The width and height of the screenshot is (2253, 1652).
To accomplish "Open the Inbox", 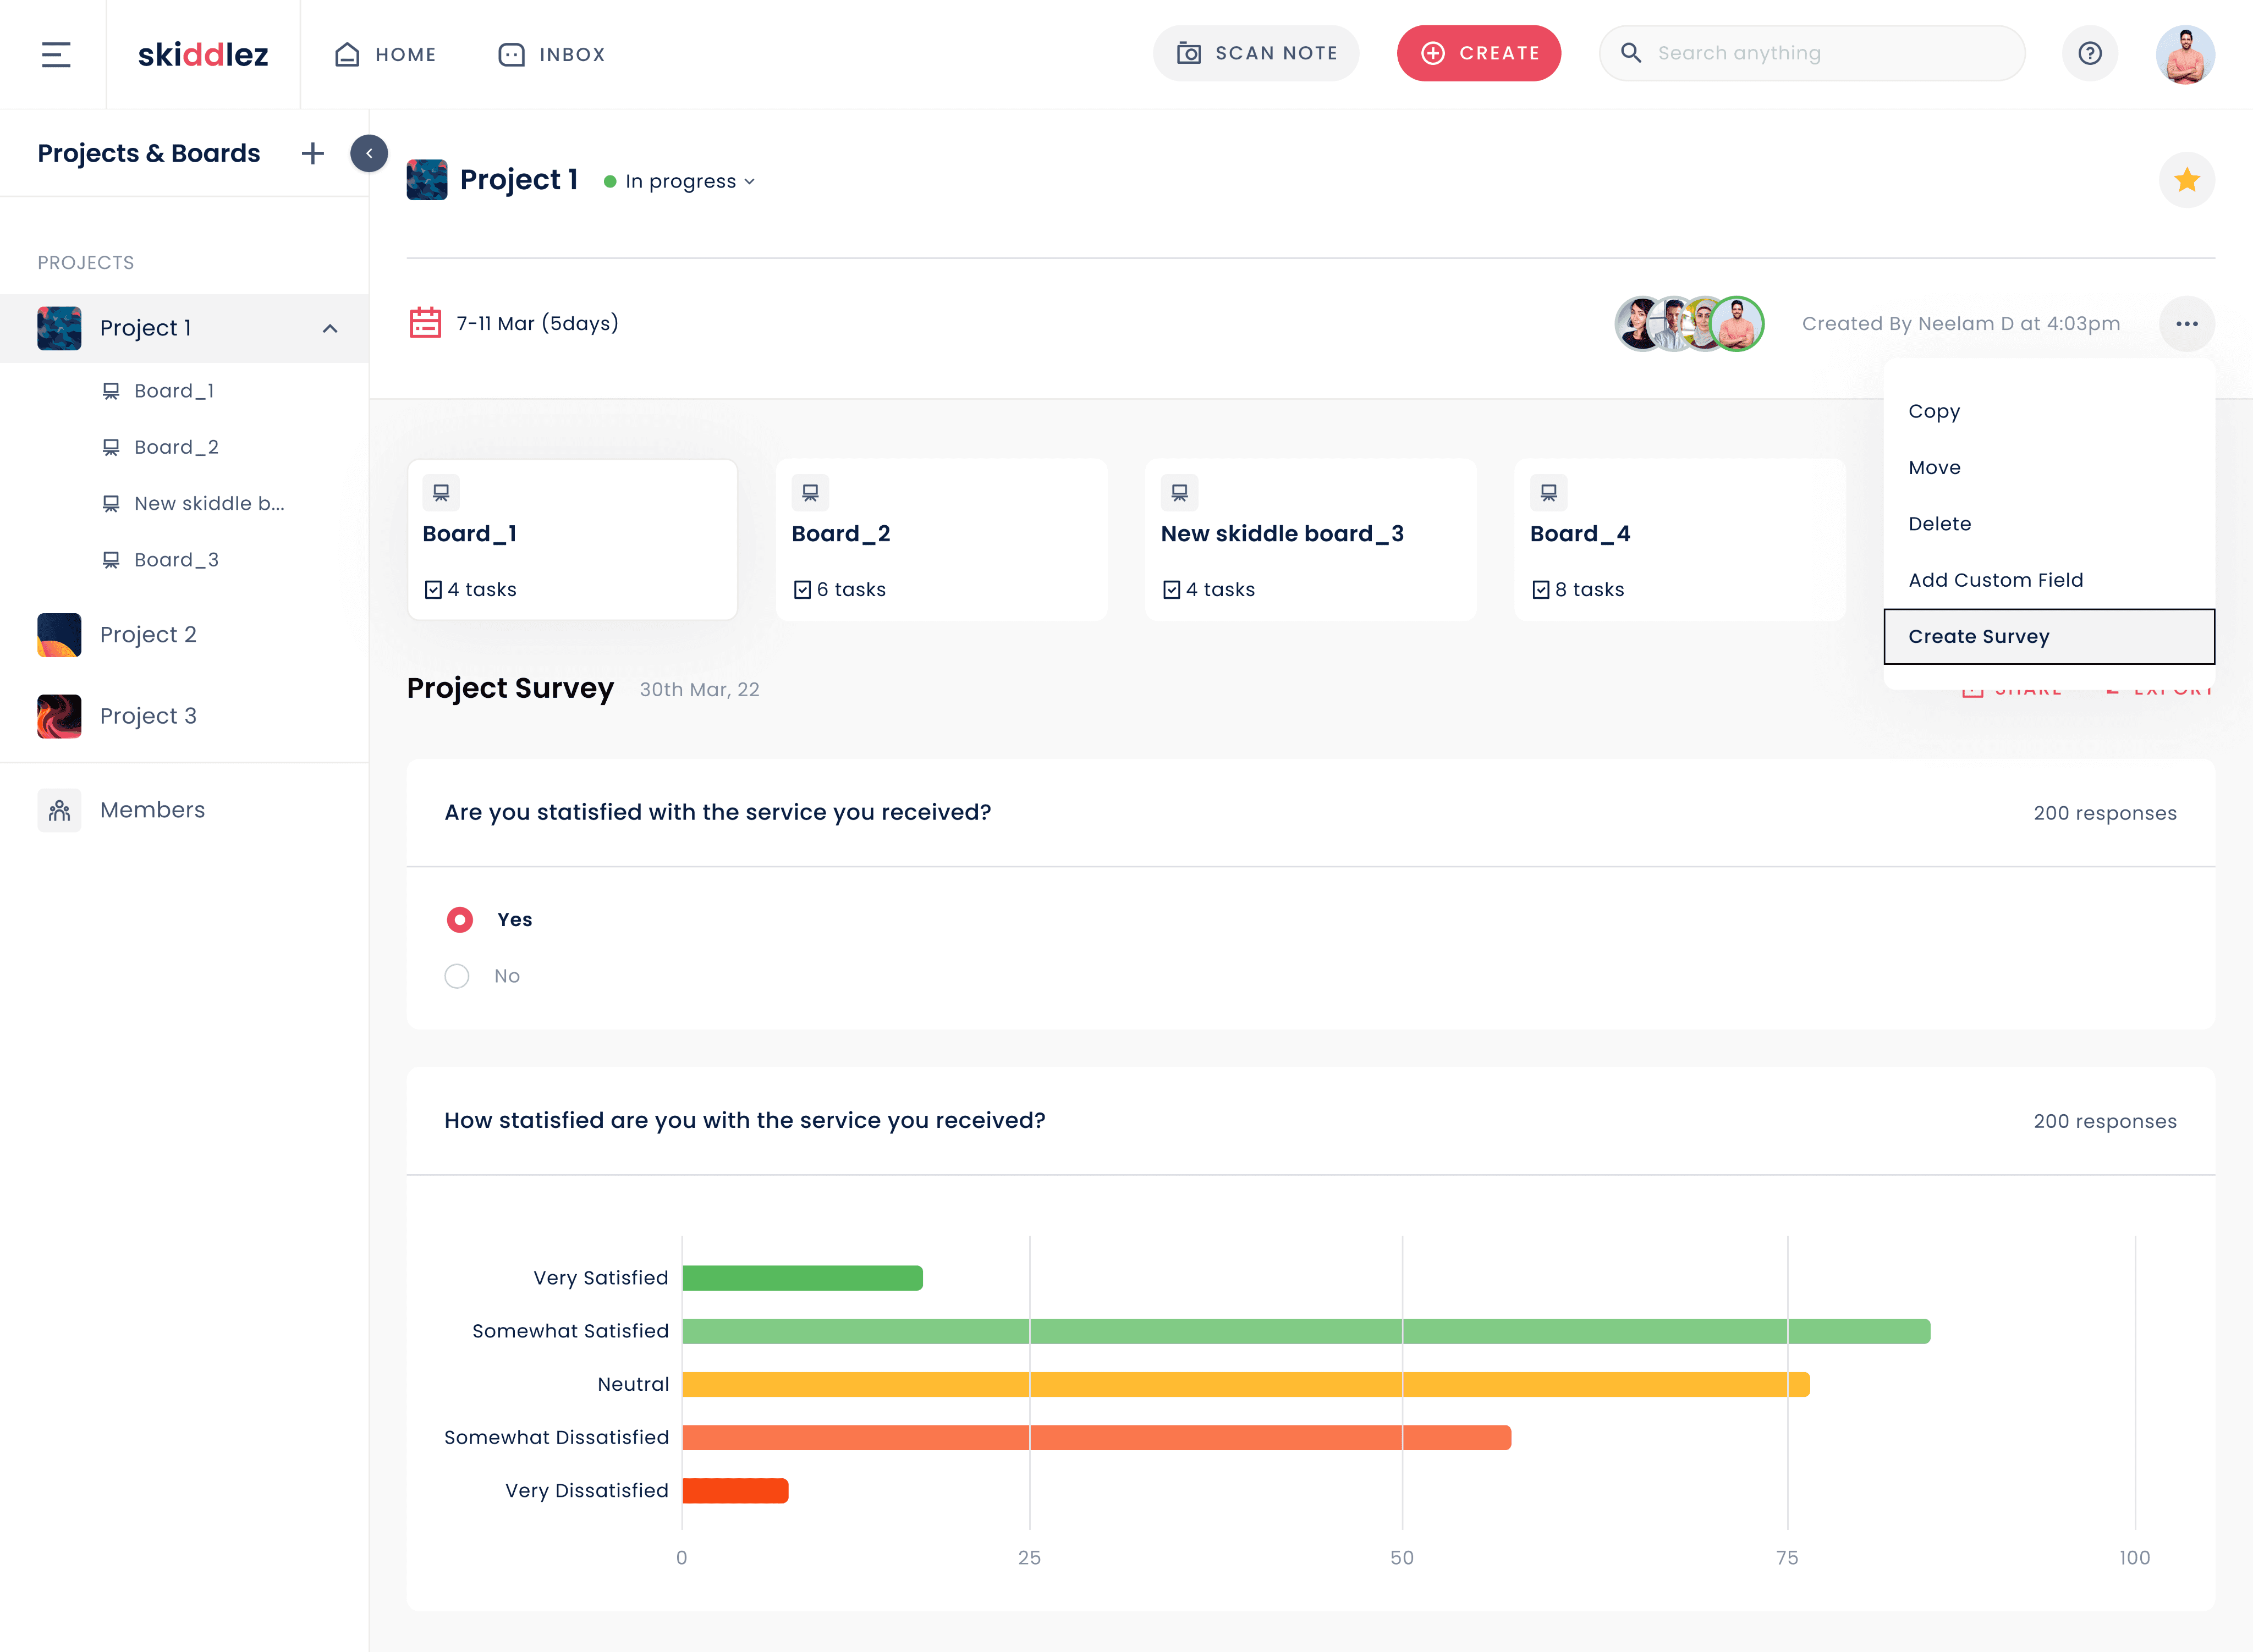I will 551,54.
